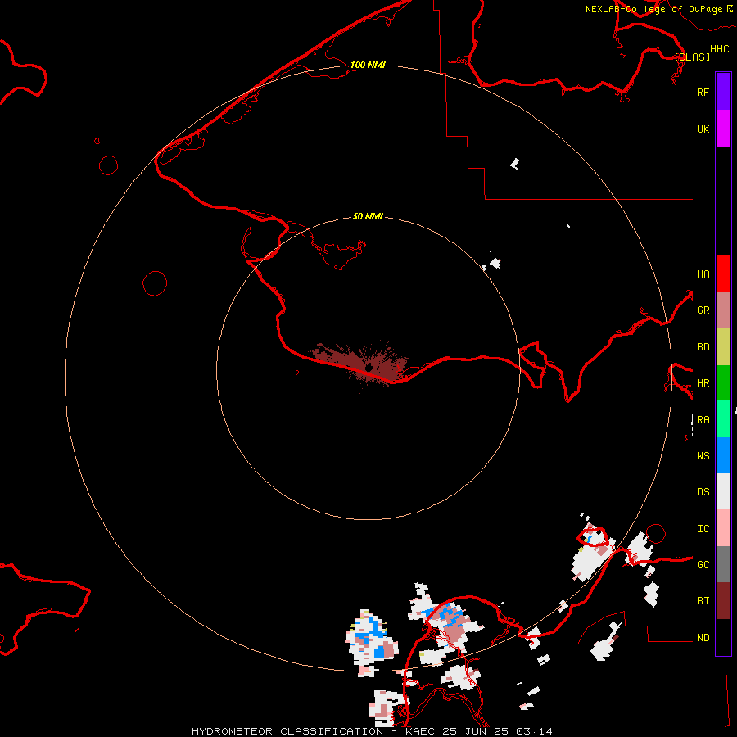
Task: Click the HR legend label
Action: click(x=703, y=383)
